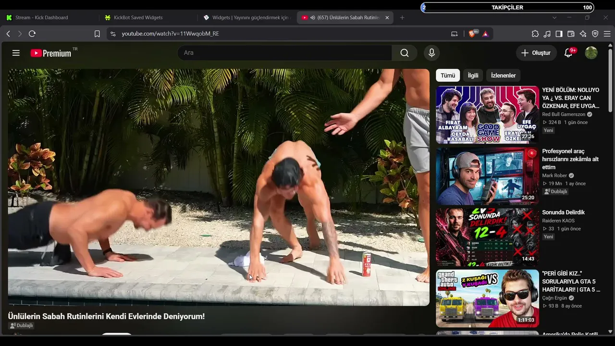Click the youtube.com address bar URL

pyautogui.click(x=170, y=34)
